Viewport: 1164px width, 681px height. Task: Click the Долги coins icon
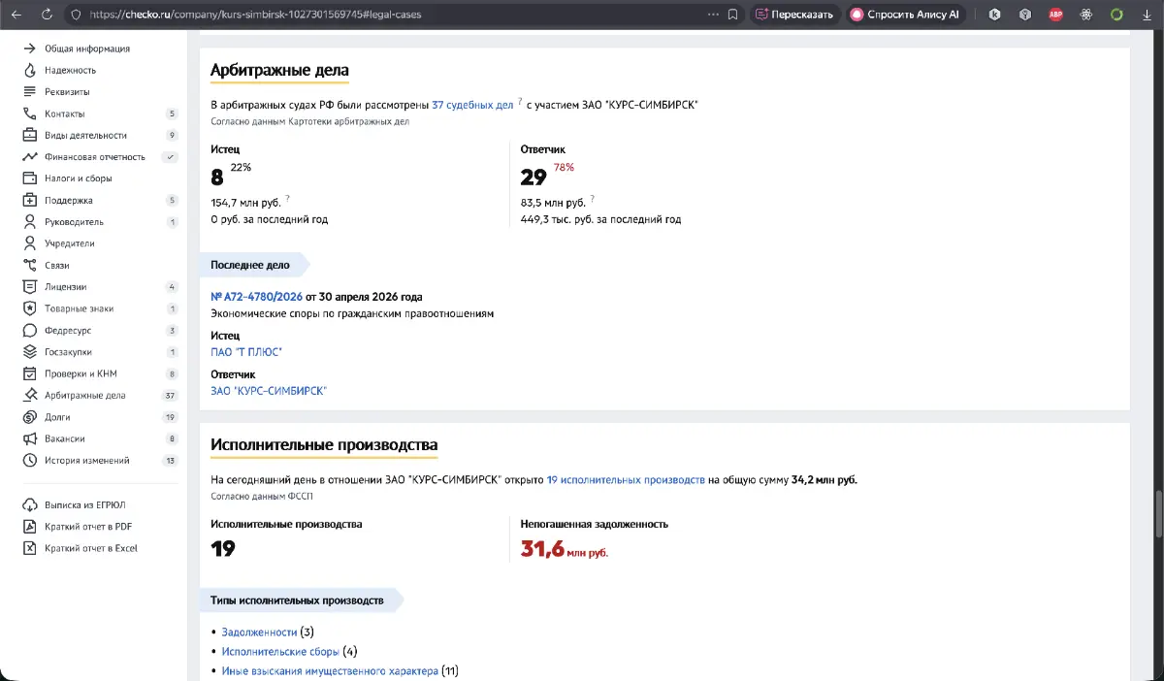coord(28,417)
